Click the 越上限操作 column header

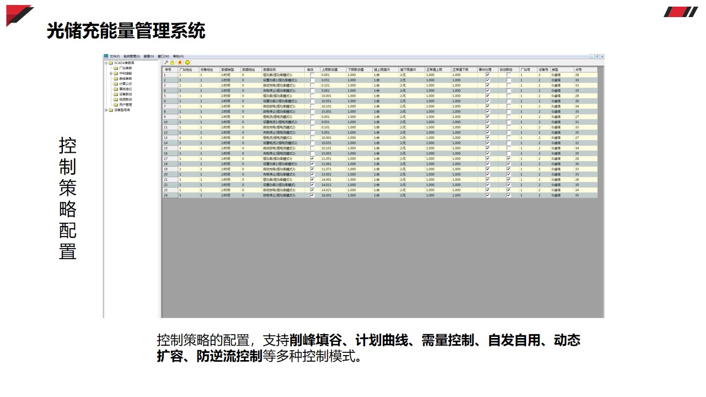tap(386, 69)
